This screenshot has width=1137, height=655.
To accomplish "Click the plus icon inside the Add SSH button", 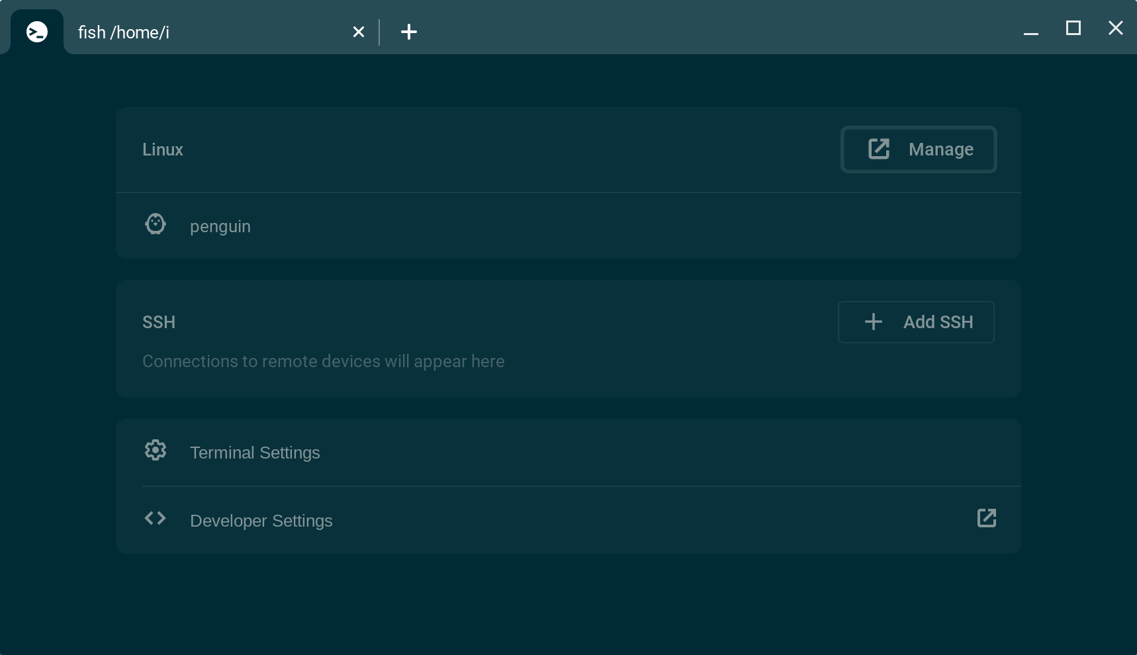I will coord(873,322).
